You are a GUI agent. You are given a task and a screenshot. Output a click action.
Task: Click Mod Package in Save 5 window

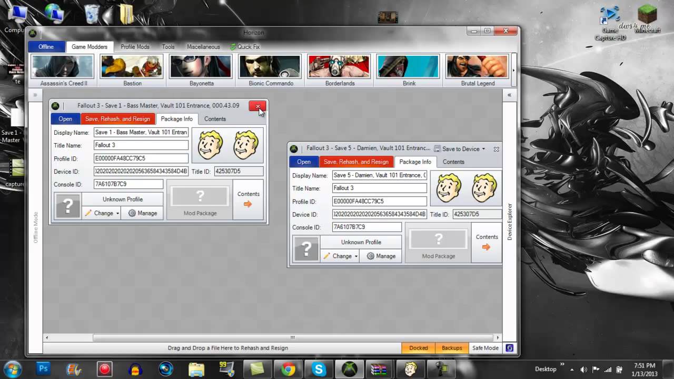439,243
